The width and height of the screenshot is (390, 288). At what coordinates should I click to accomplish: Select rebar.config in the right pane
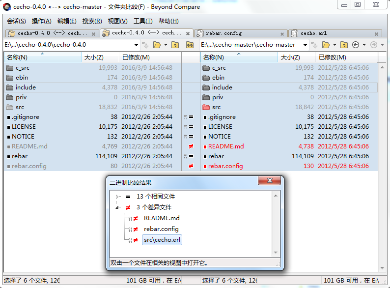(289, 166)
